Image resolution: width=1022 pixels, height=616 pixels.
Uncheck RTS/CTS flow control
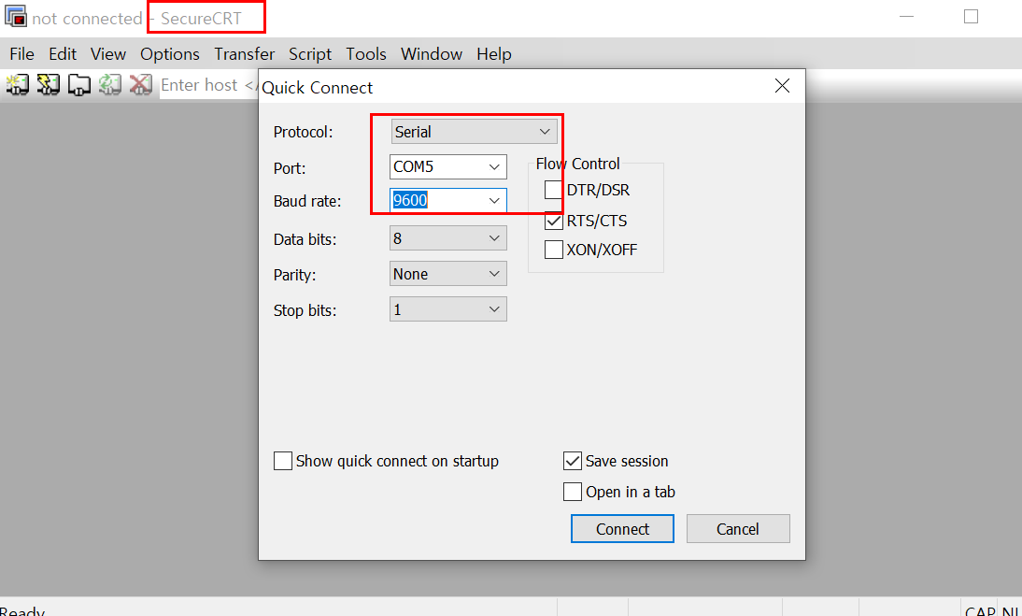click(553, 221)
